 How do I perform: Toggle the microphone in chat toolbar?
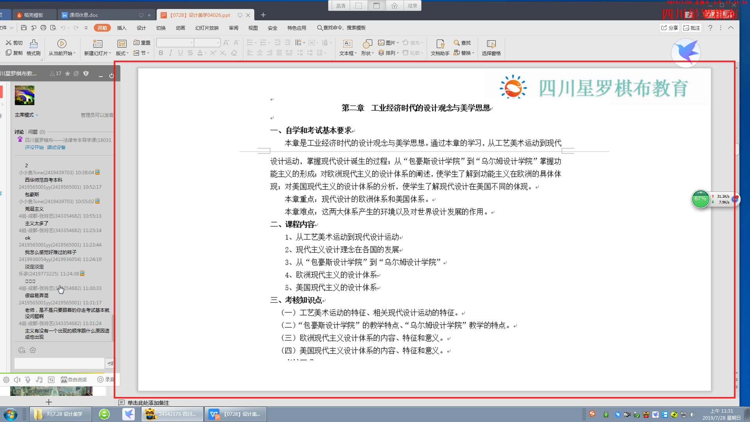point(28,380)
